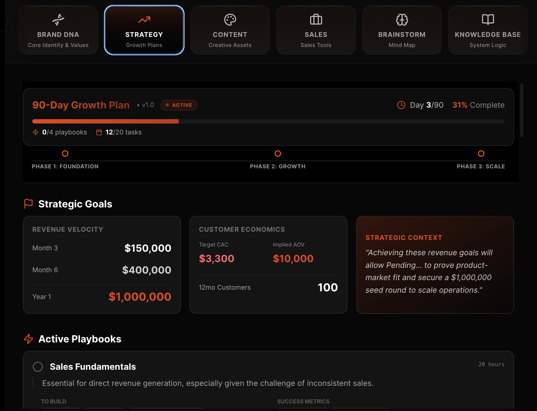537x411 pixels.
Task: Switch to the Brand DNA tab
Action: (x=58, y=30)
